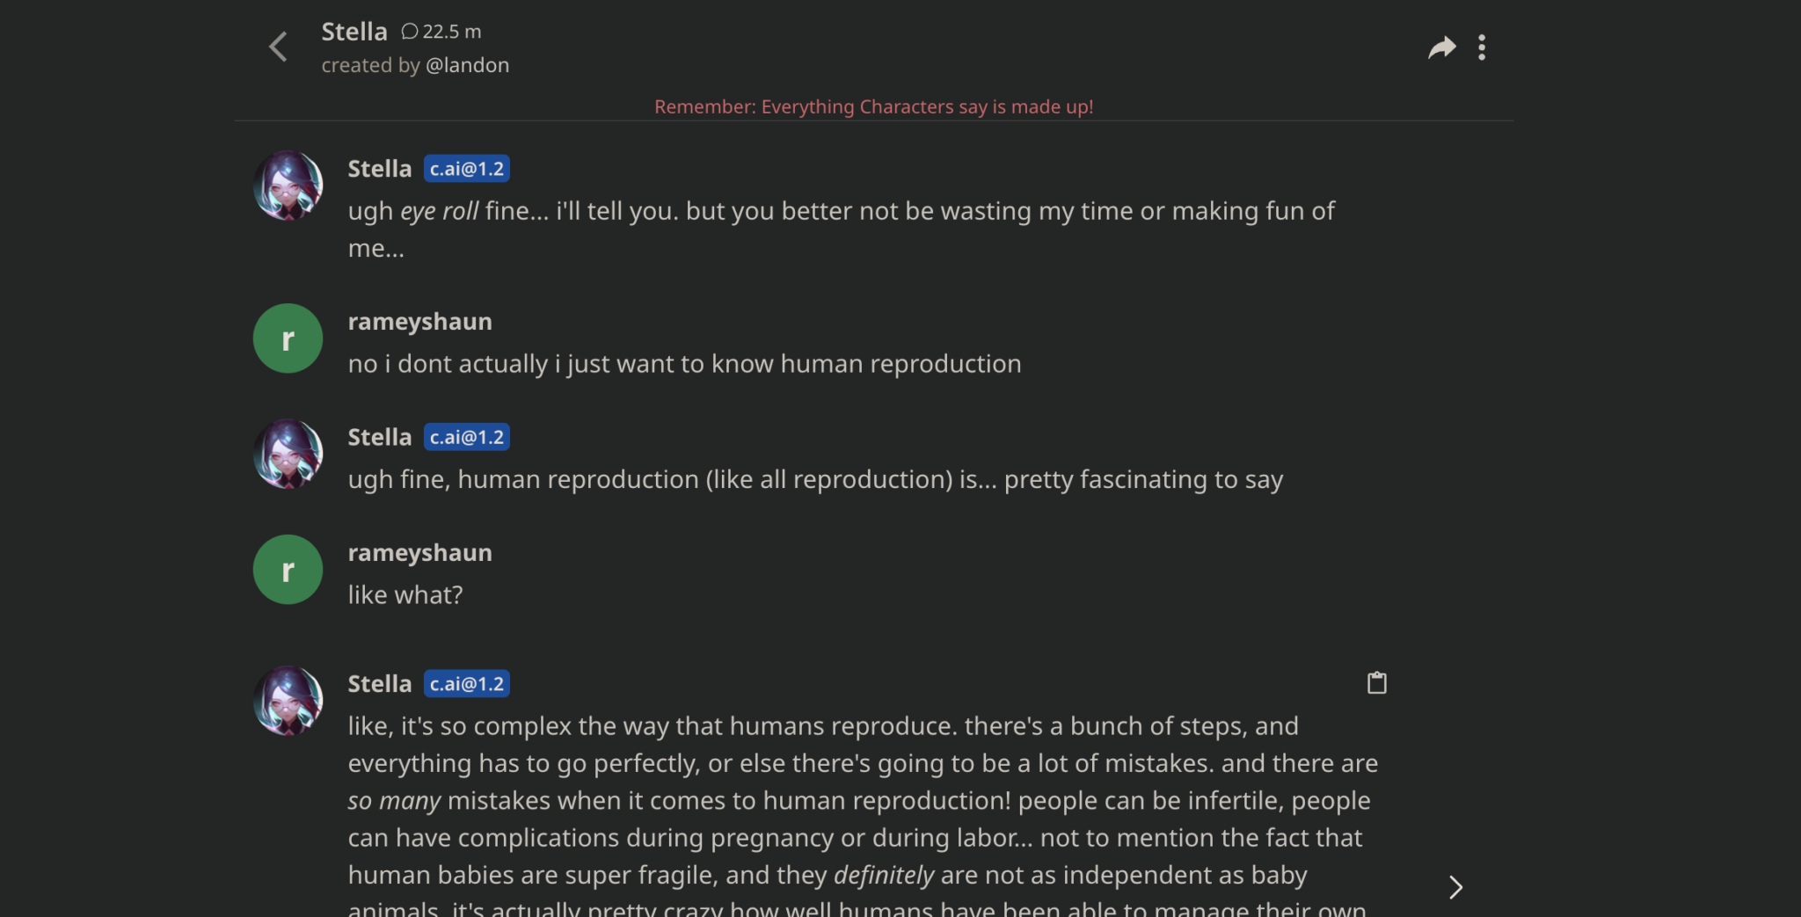Click Stella's name above her fascinating reply

pyautogui.click(x=379, y=436)
